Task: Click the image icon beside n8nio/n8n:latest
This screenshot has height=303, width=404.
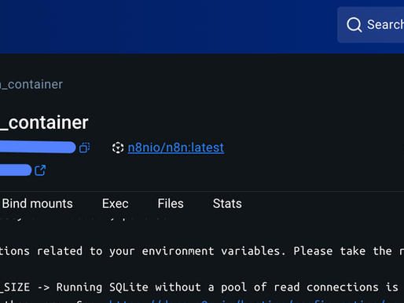Action: pyautogui.click(x=118, y=148)
